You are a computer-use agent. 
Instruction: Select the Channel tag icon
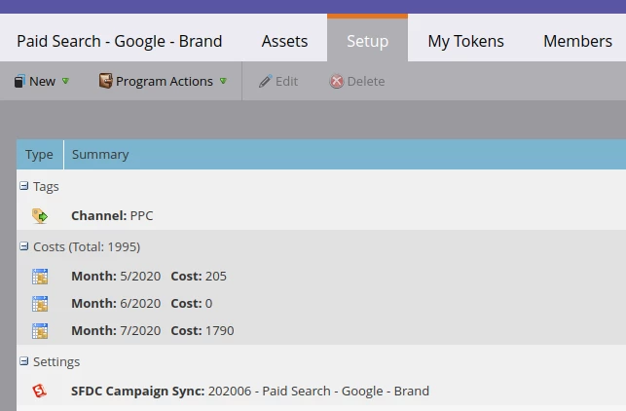tap(40, 215)
